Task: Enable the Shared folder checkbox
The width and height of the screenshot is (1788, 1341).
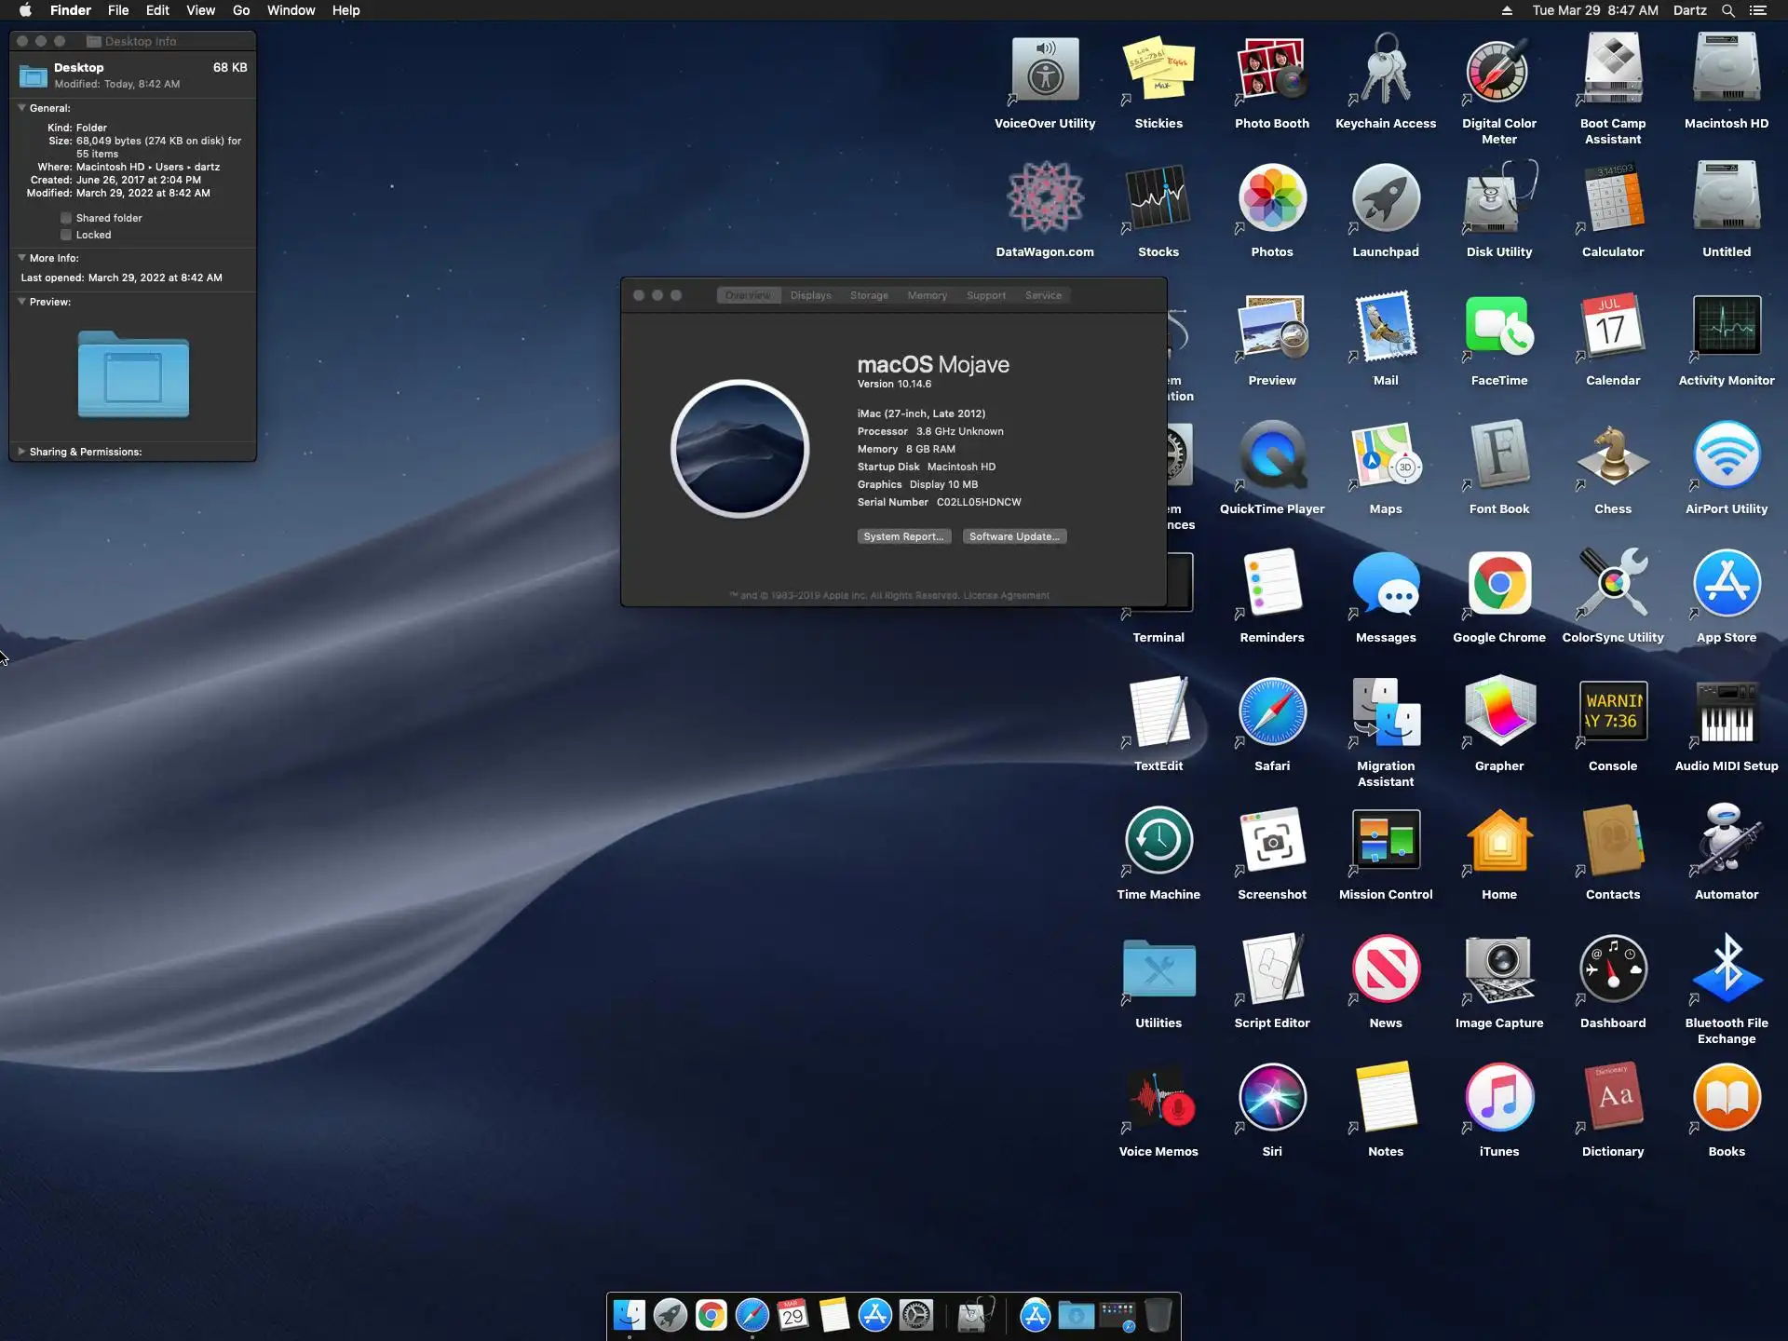Action: coord(66,218)
